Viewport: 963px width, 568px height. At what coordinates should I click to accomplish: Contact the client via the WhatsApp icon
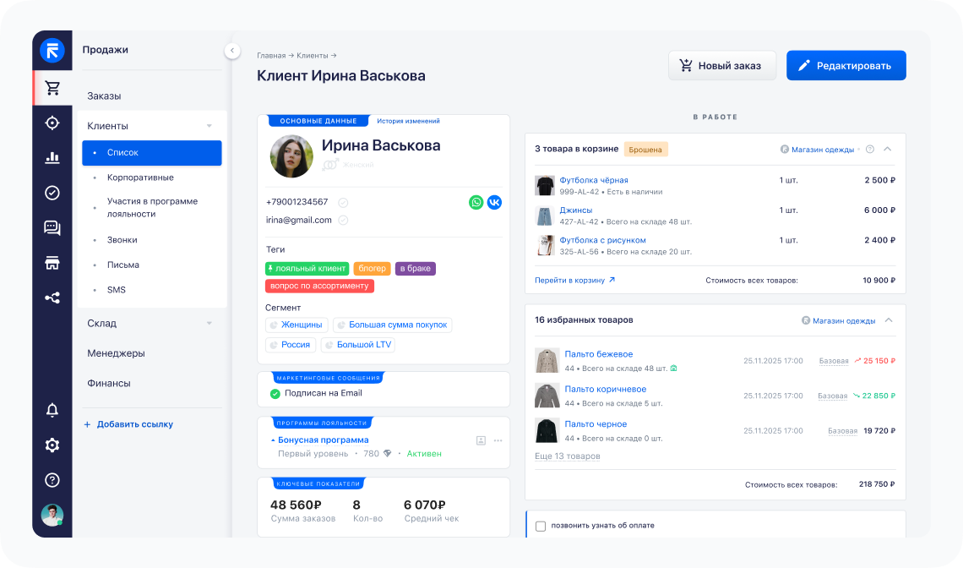coord(476,202)
